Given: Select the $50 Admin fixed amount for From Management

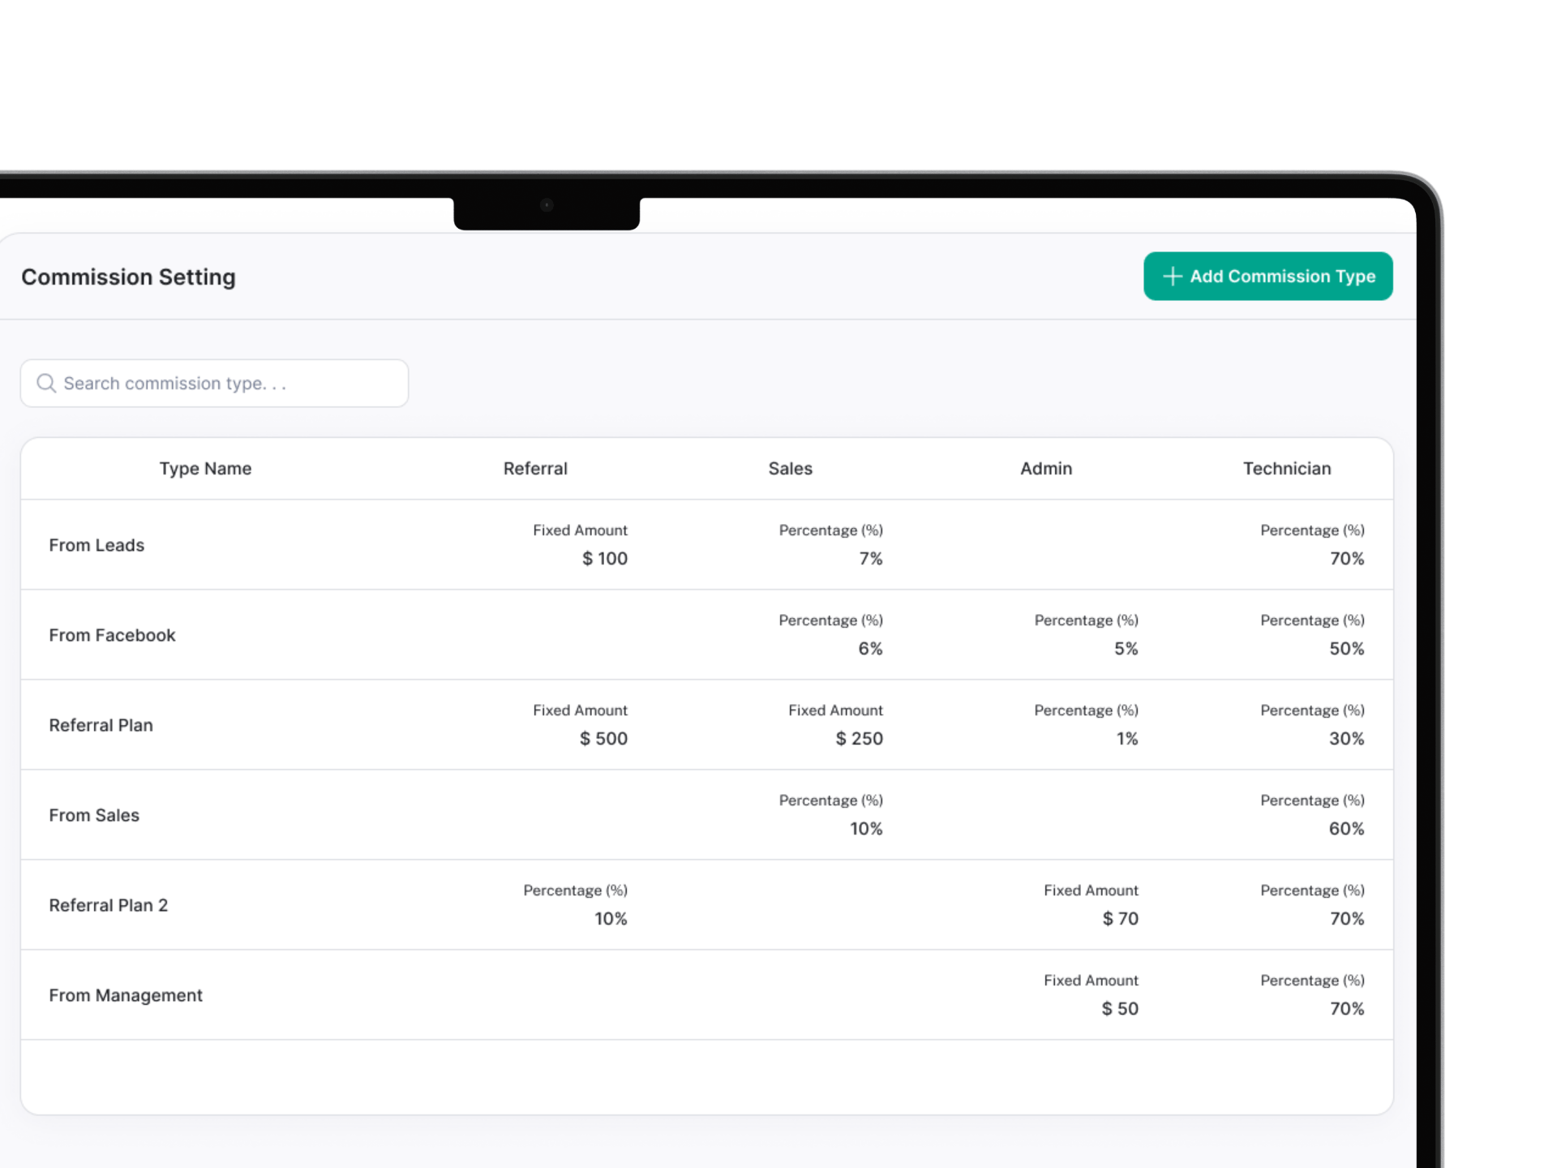Looking at the screenshot, I should pos(1119,1008).
